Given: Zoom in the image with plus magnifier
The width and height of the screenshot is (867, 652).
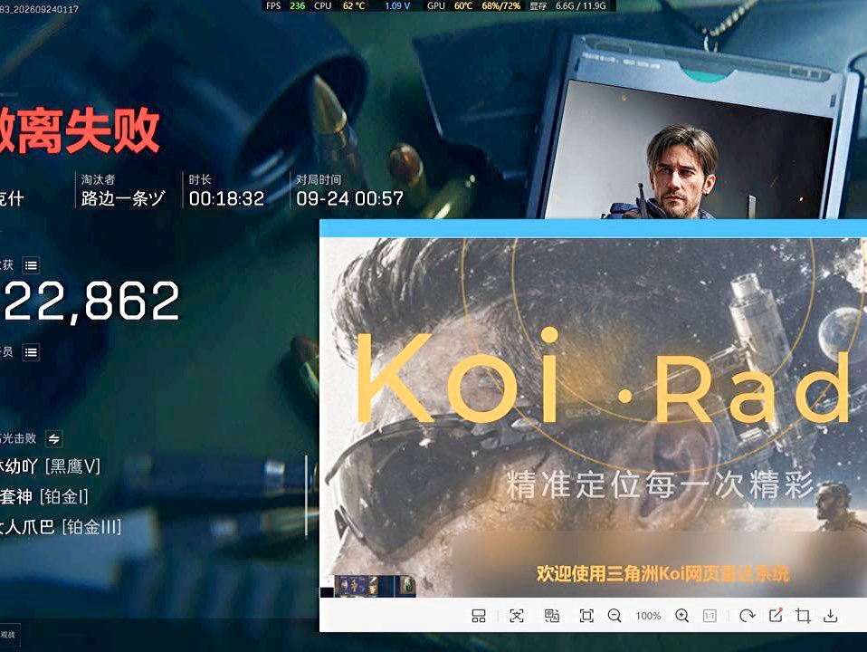Looking at the screenshot, I should coord(681,616).
